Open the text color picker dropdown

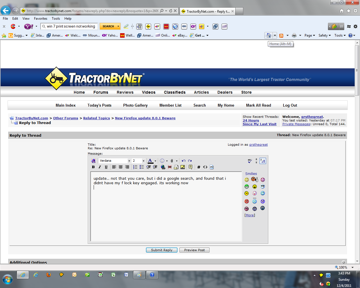pyautogui.click(x=155, y=161)
